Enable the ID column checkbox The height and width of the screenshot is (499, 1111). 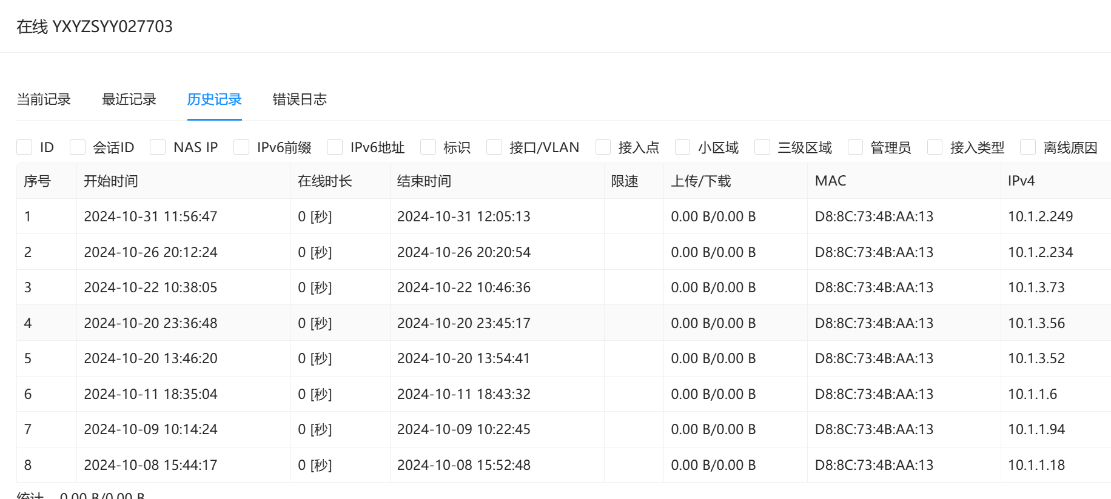pos(25,147)
